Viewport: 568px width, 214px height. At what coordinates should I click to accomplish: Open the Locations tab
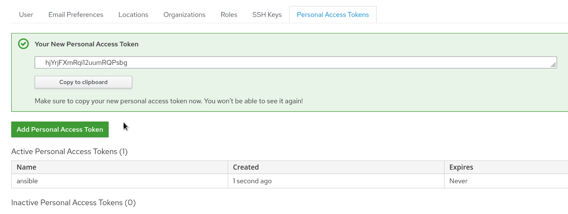click(133, 15)
